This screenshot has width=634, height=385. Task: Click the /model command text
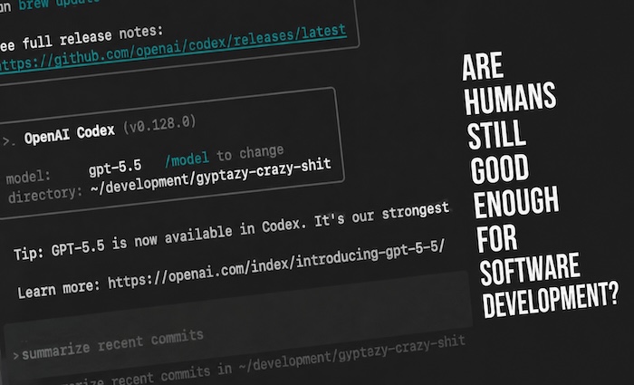click(x=187, y=159)
